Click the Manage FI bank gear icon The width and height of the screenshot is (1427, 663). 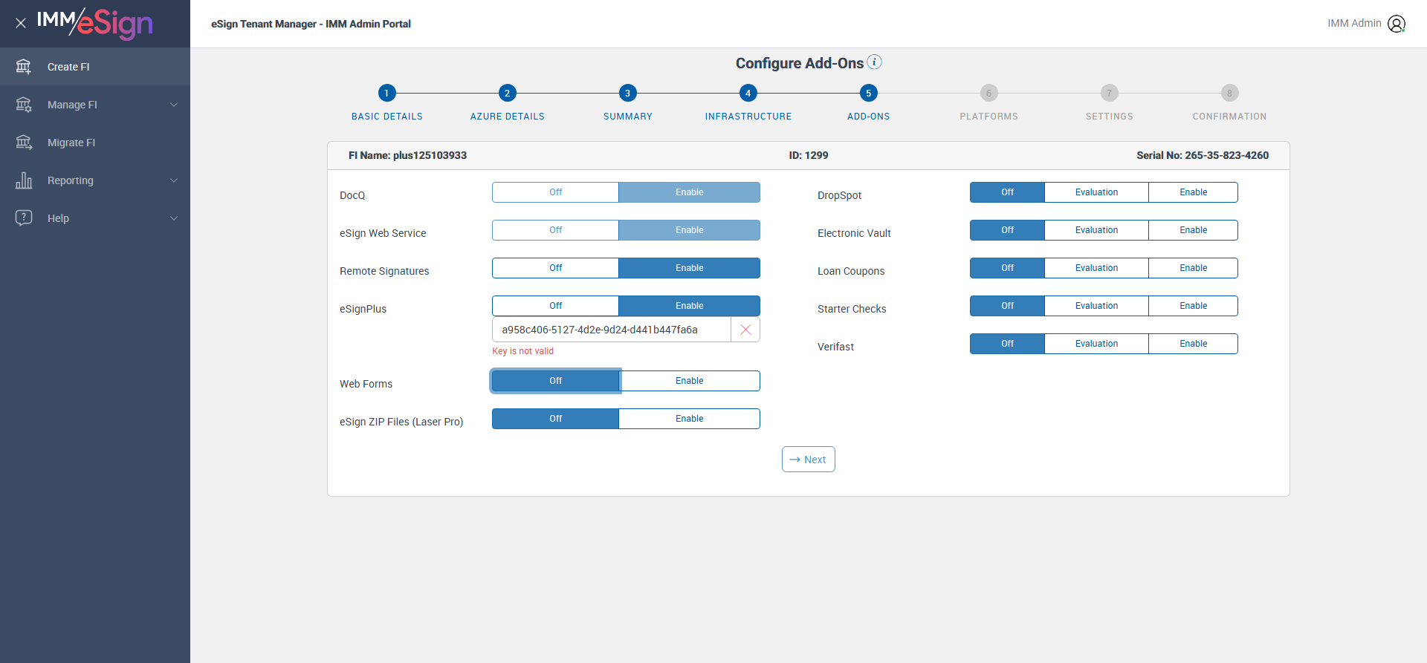pos(24,105)
